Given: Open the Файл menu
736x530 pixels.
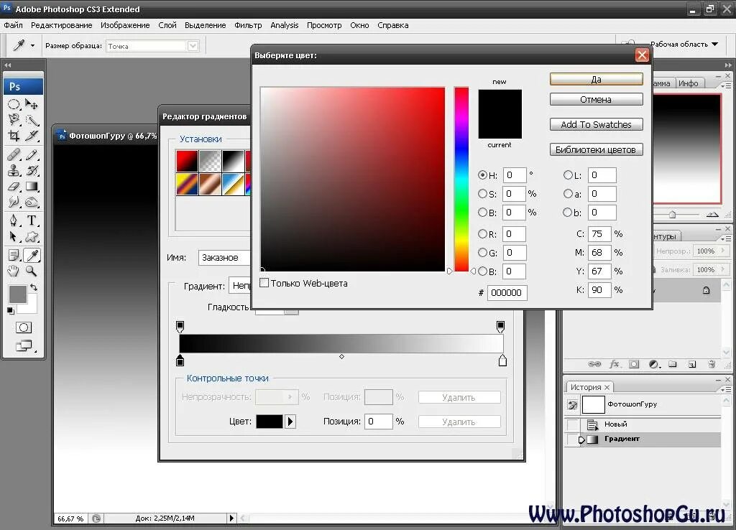Looking at the screenshot, I should pyautogui.click(x=13, y=25).
